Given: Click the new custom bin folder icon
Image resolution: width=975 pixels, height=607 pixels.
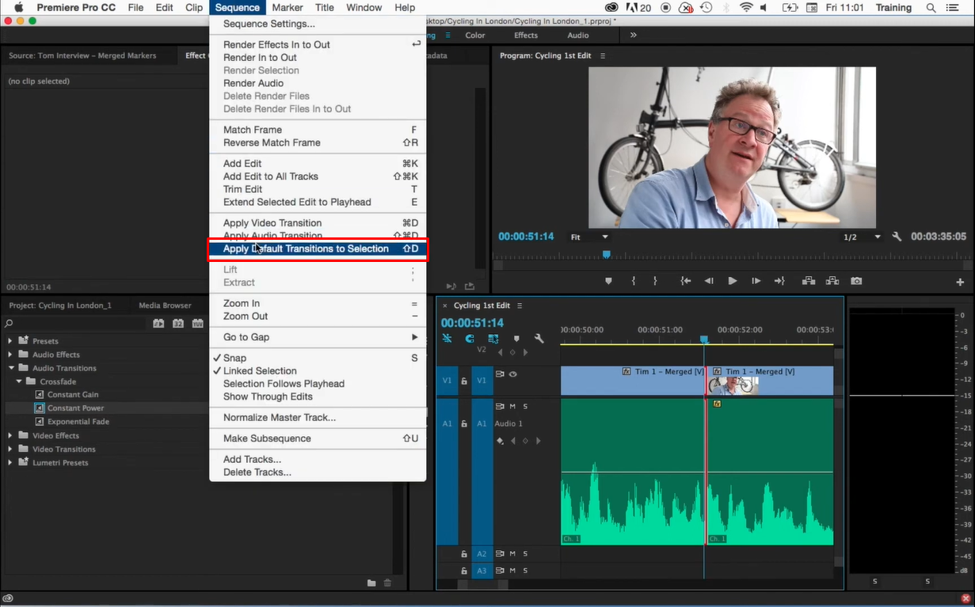Looking at the screenshot, I should pos(371,583).
